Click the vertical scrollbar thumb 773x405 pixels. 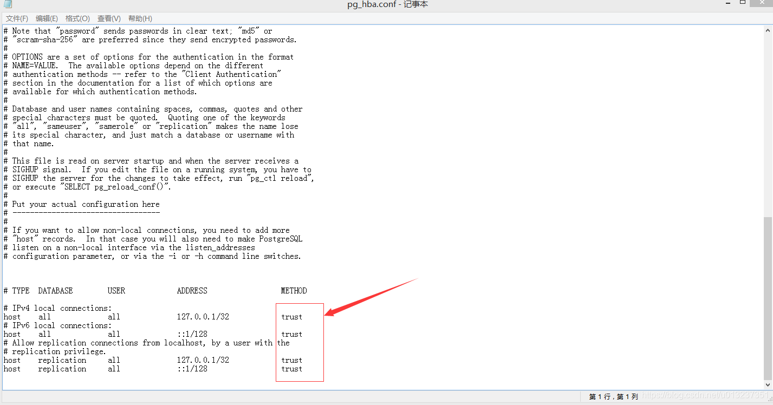pyautogui.click(x=768, y=298)
